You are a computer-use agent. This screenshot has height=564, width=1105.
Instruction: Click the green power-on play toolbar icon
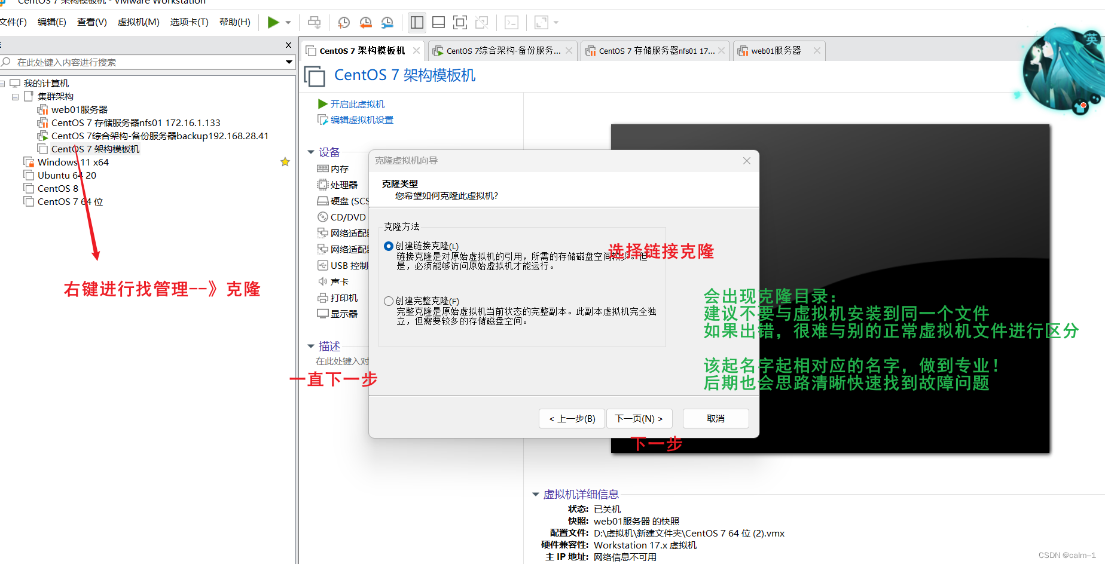tap(273, 23)
